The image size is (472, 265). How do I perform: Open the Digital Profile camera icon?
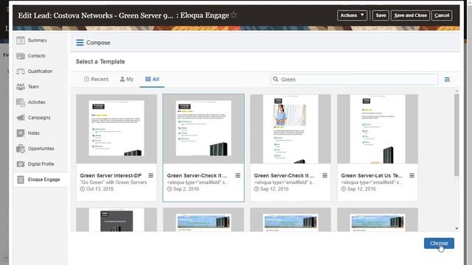(21, 164)
